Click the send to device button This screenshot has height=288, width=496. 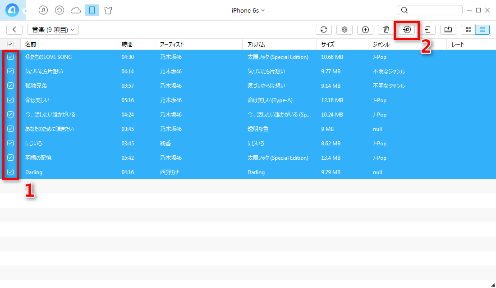pyautogui.click(x=427, y=30)
